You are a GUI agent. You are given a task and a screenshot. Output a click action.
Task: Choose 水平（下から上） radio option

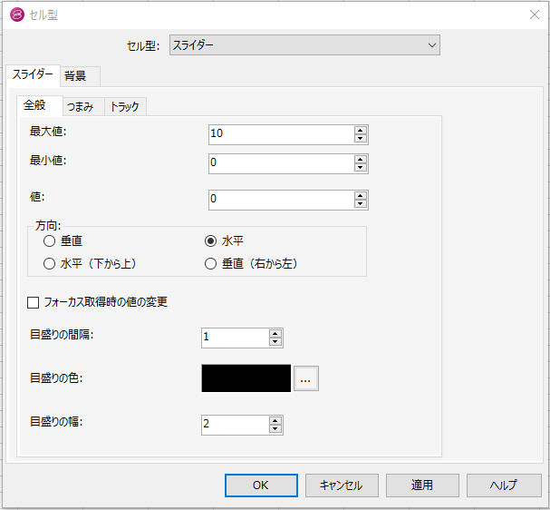pyautogui.click(x=49, y=263)
